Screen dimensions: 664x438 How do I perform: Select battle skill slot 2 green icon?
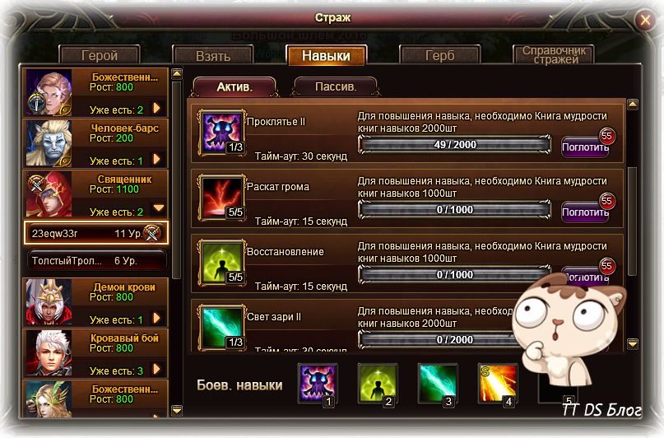pos(378,384)
